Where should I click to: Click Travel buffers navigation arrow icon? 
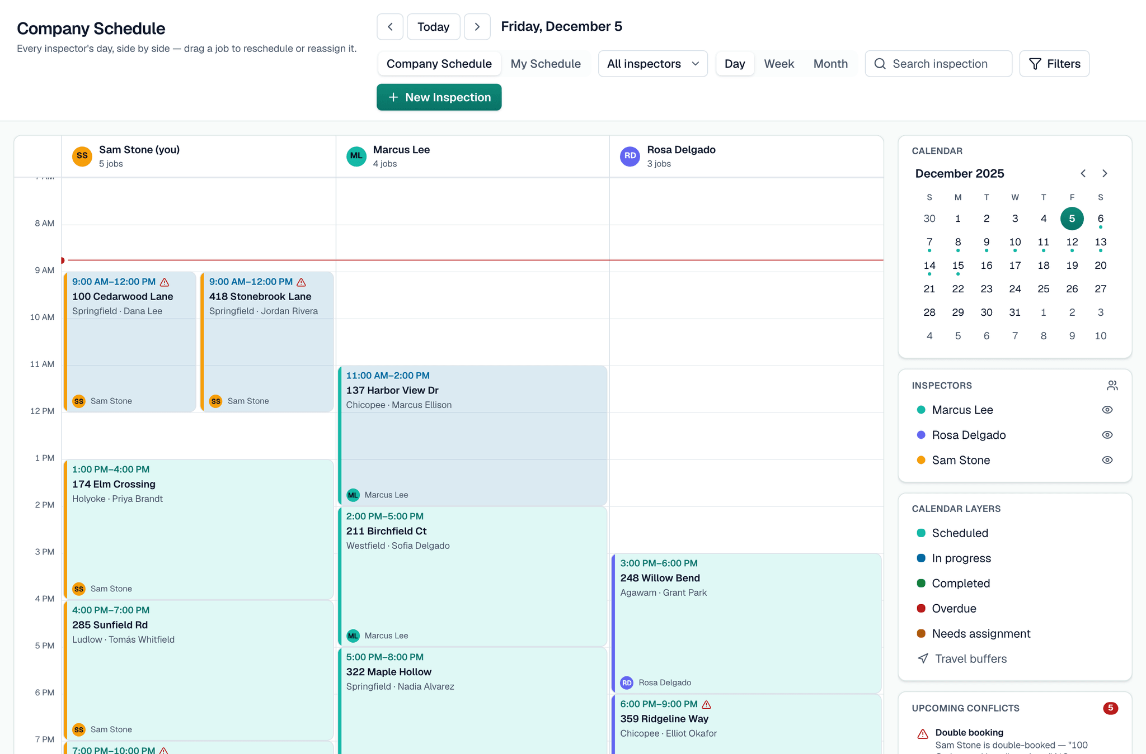tap(923, 658)
